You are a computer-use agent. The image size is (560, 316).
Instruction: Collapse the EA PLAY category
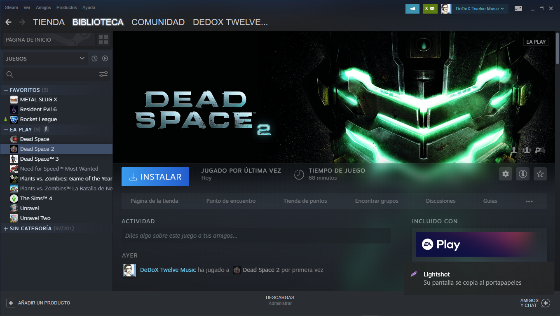(x=6, y=129)
